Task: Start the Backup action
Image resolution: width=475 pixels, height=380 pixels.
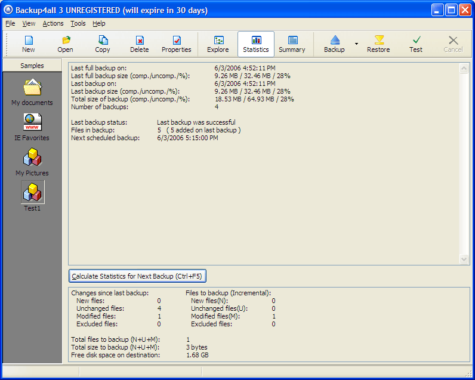Action: pyautogui.click(x=334, y=44)
